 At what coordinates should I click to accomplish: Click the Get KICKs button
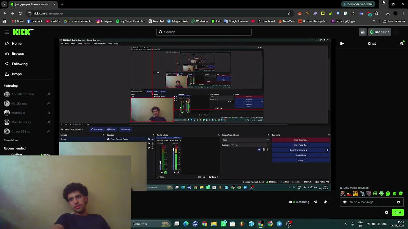coord(379,32)
